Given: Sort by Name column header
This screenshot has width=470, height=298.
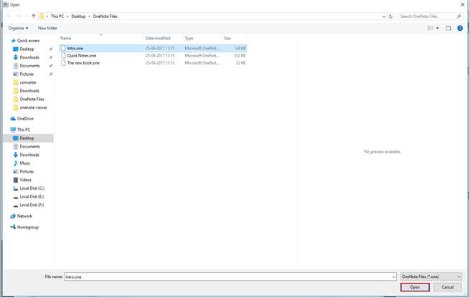Looking at the screenshot, I should point(65,38).
